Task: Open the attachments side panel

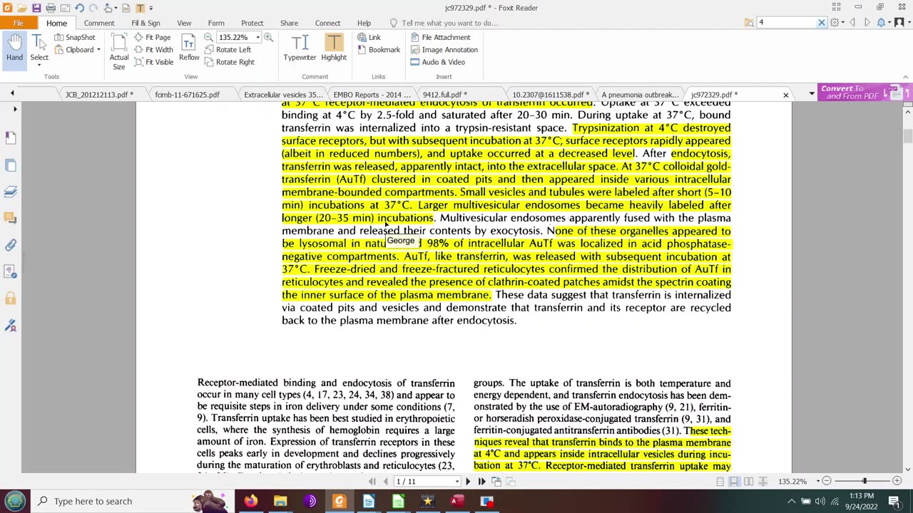Action: tap(11, 245)
